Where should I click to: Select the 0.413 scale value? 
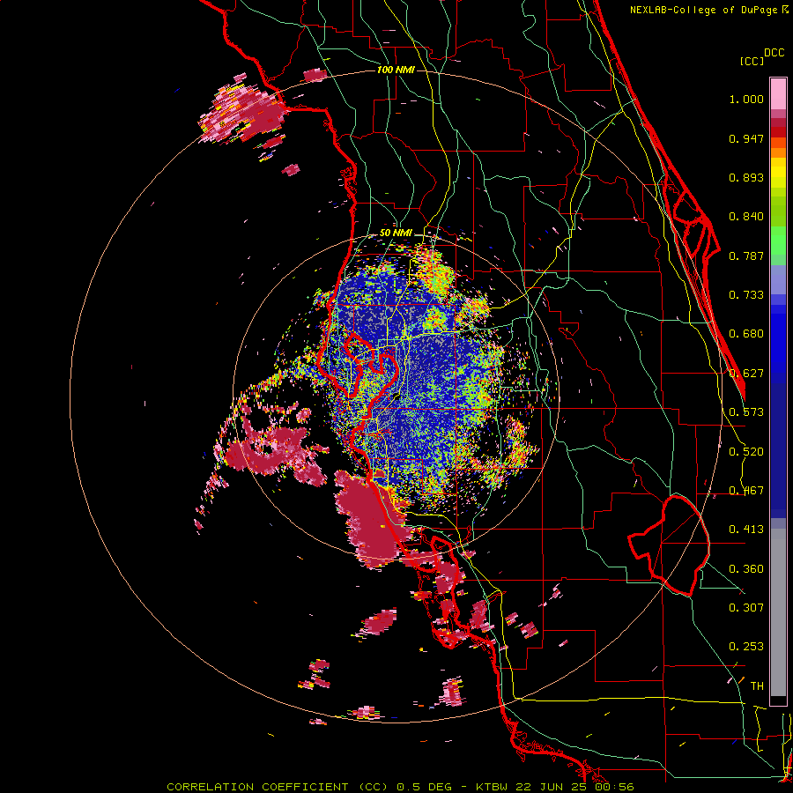pyautogui.click(x=746, y=530)
